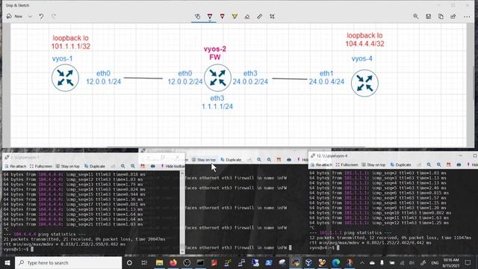Click vyos-4 router icon in diagram
The height and width of the screenshot is (269, 478).
364,83
